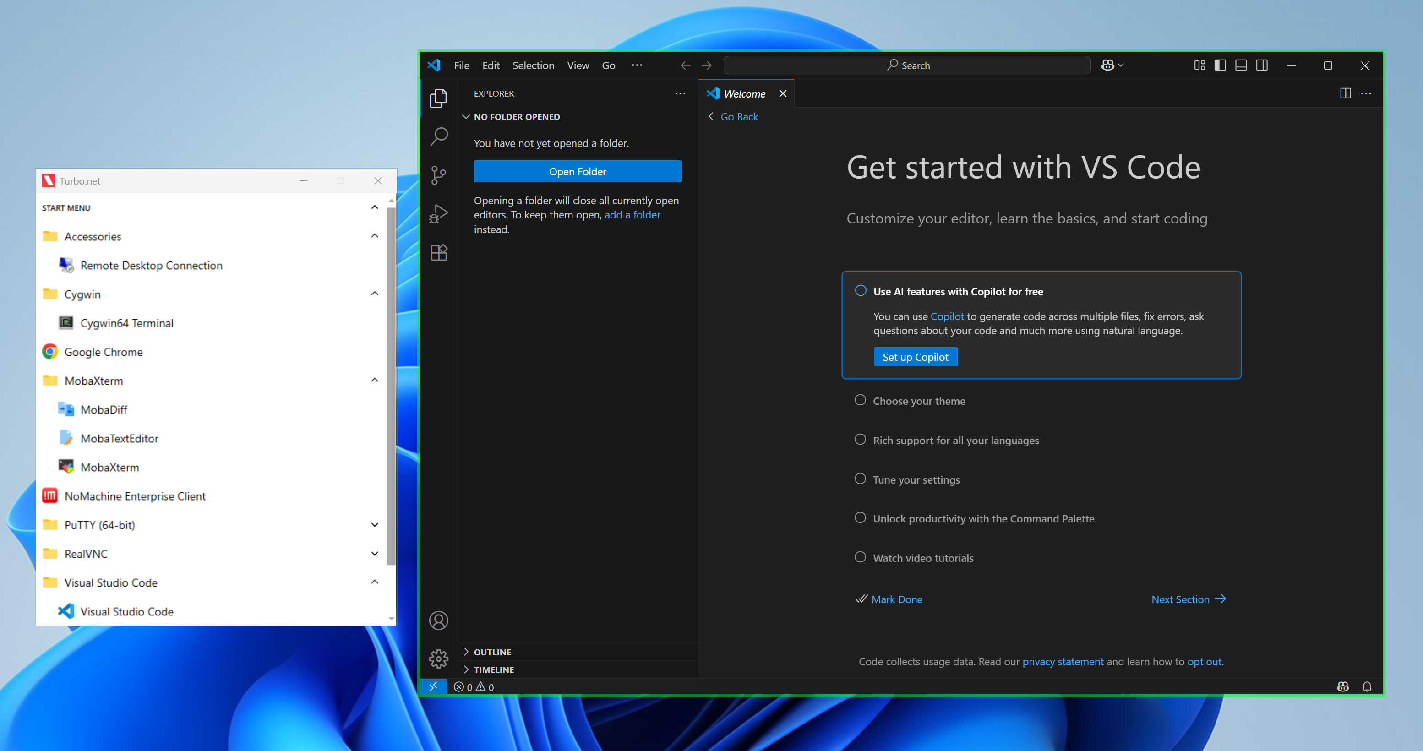Collapse the Visual Studio Code folder
1423x751 pixels.
(x=375, y=582)
